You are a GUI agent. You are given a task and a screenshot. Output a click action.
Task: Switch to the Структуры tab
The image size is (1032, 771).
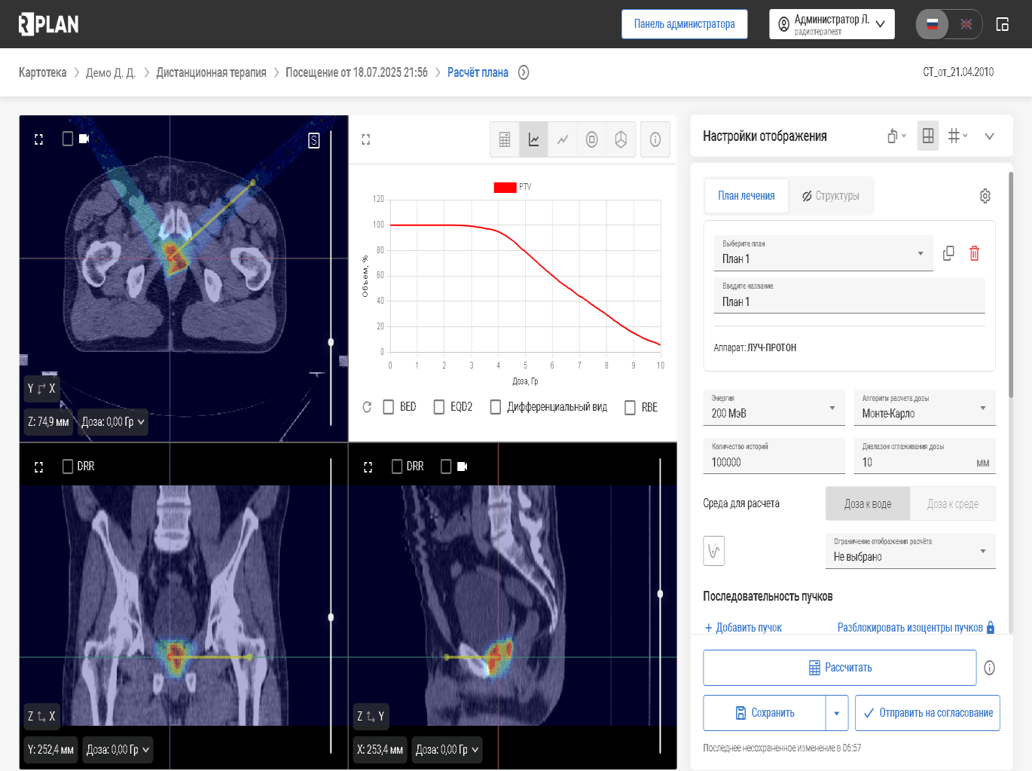[830, 196]
